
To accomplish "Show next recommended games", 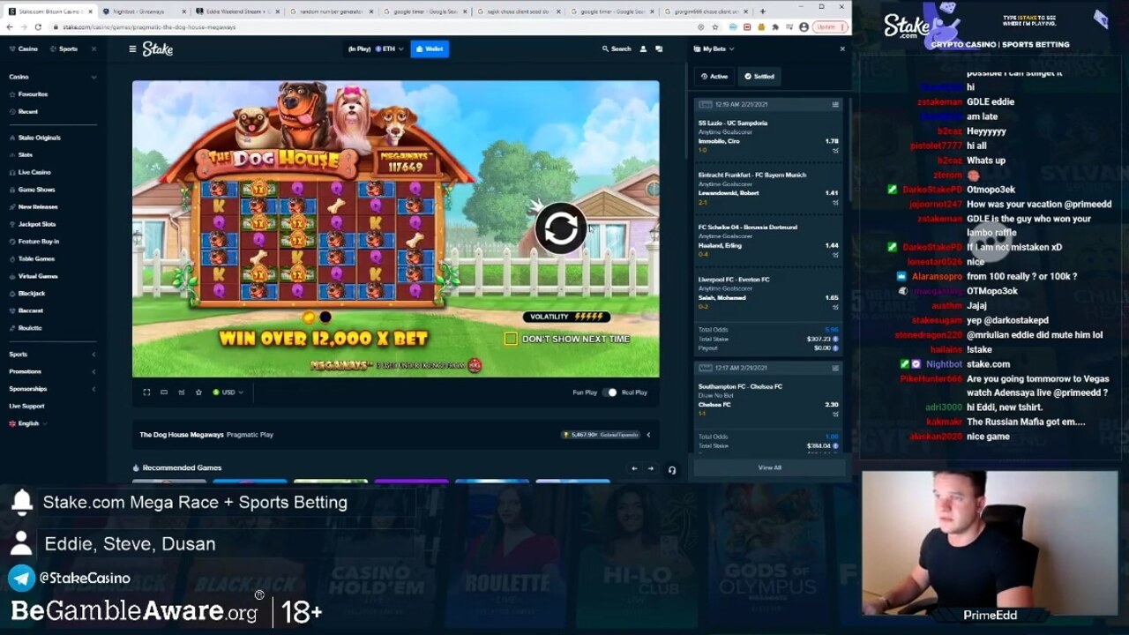I will [651, 469].
